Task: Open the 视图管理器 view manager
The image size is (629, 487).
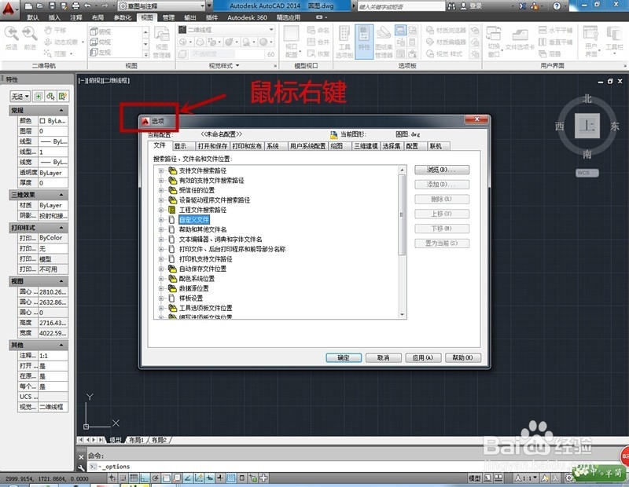Action: [162, 42]
